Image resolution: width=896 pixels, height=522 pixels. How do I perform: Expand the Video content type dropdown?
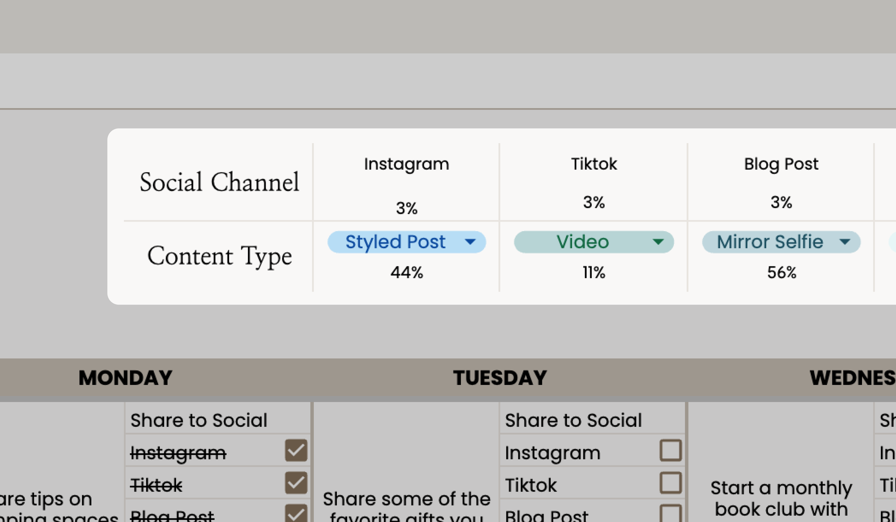tap(658, 242)
